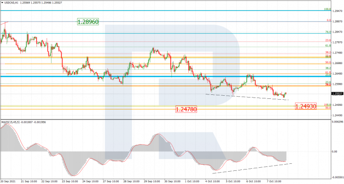The width and height of the screenshot is (344, 184).
Task: Click the 1.29470 value on the price scale
Action: (337, 11)
